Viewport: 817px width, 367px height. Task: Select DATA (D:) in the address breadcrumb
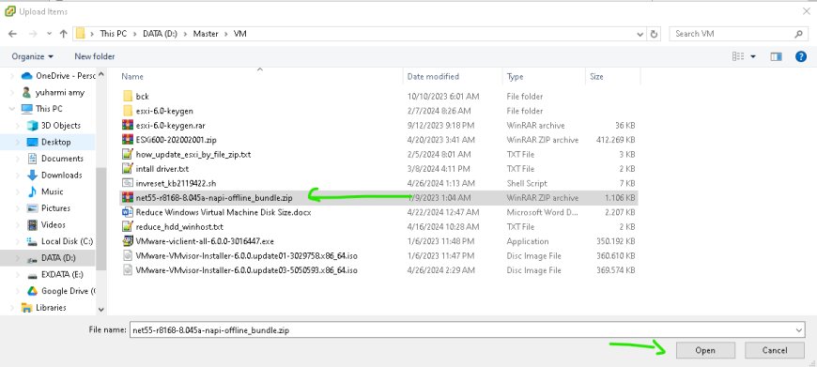[160, 33]
